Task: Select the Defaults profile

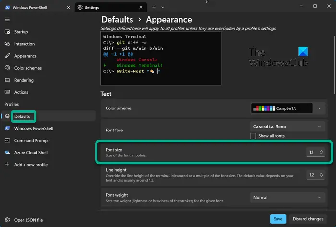Action: pos(48,116)
